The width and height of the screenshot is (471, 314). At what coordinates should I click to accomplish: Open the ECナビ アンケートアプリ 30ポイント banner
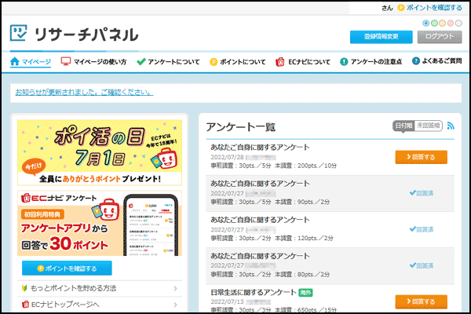(100, 223)
